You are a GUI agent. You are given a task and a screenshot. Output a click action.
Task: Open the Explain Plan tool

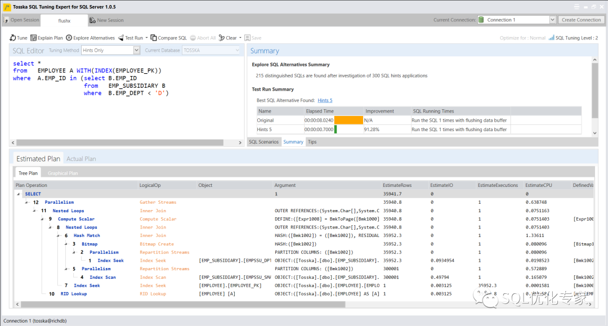pos(34,38)
